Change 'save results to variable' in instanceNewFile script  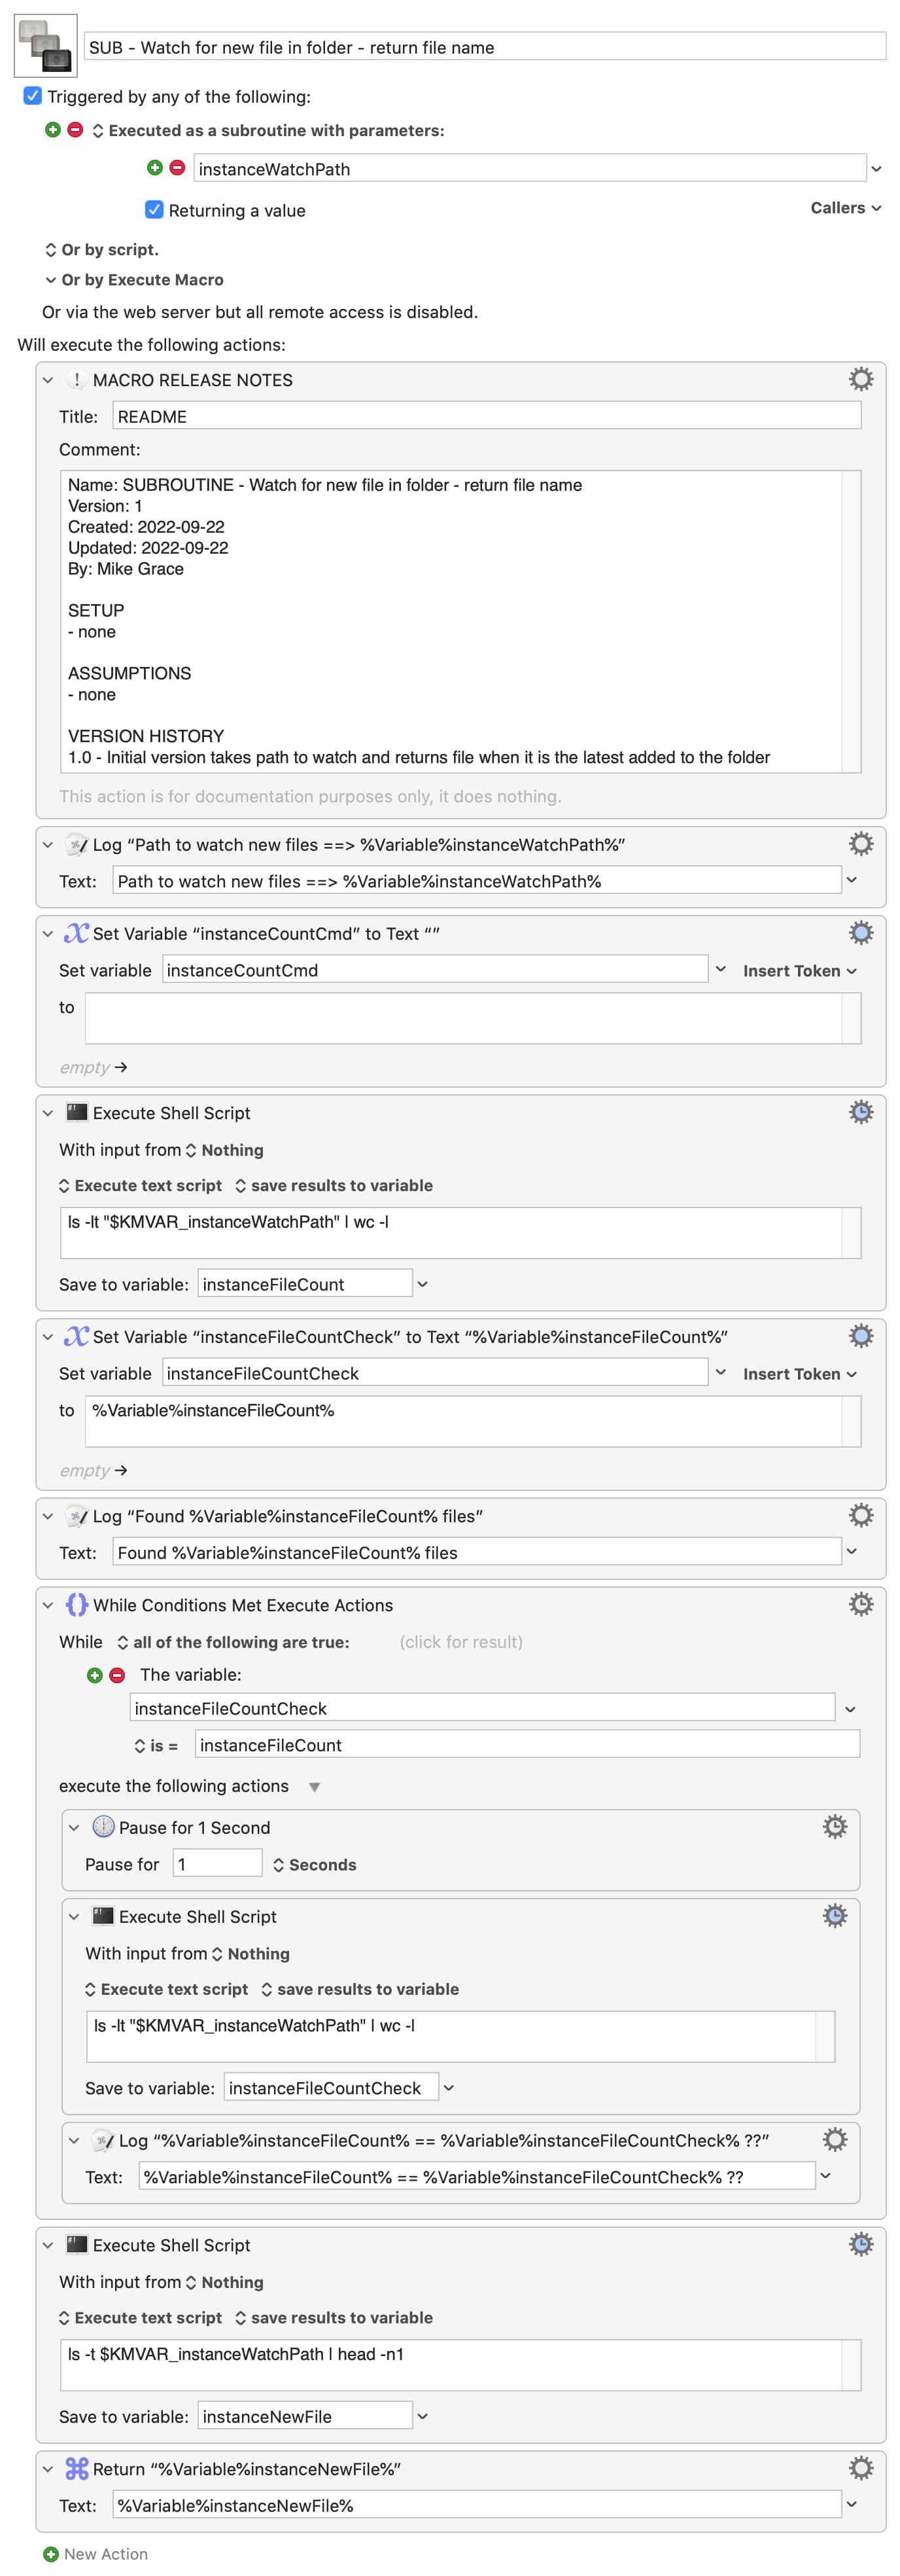tap(333, 2317)
